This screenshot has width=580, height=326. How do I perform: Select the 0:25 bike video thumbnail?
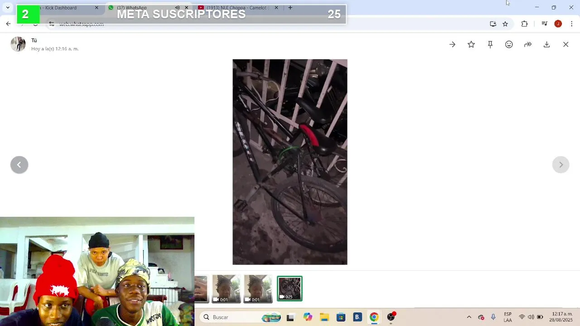coord(290,288)
